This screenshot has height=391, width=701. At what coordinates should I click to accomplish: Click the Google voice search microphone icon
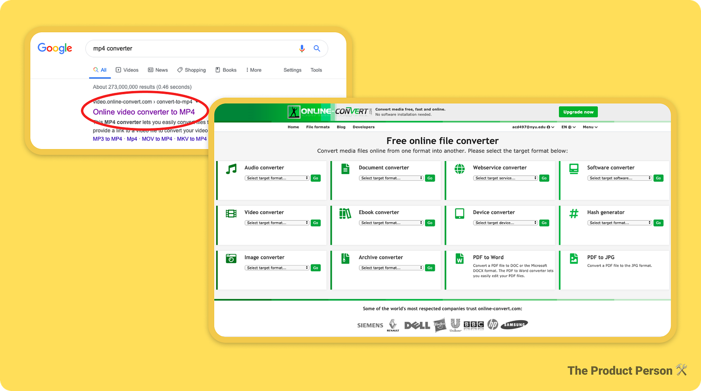(x=302, y=48)
